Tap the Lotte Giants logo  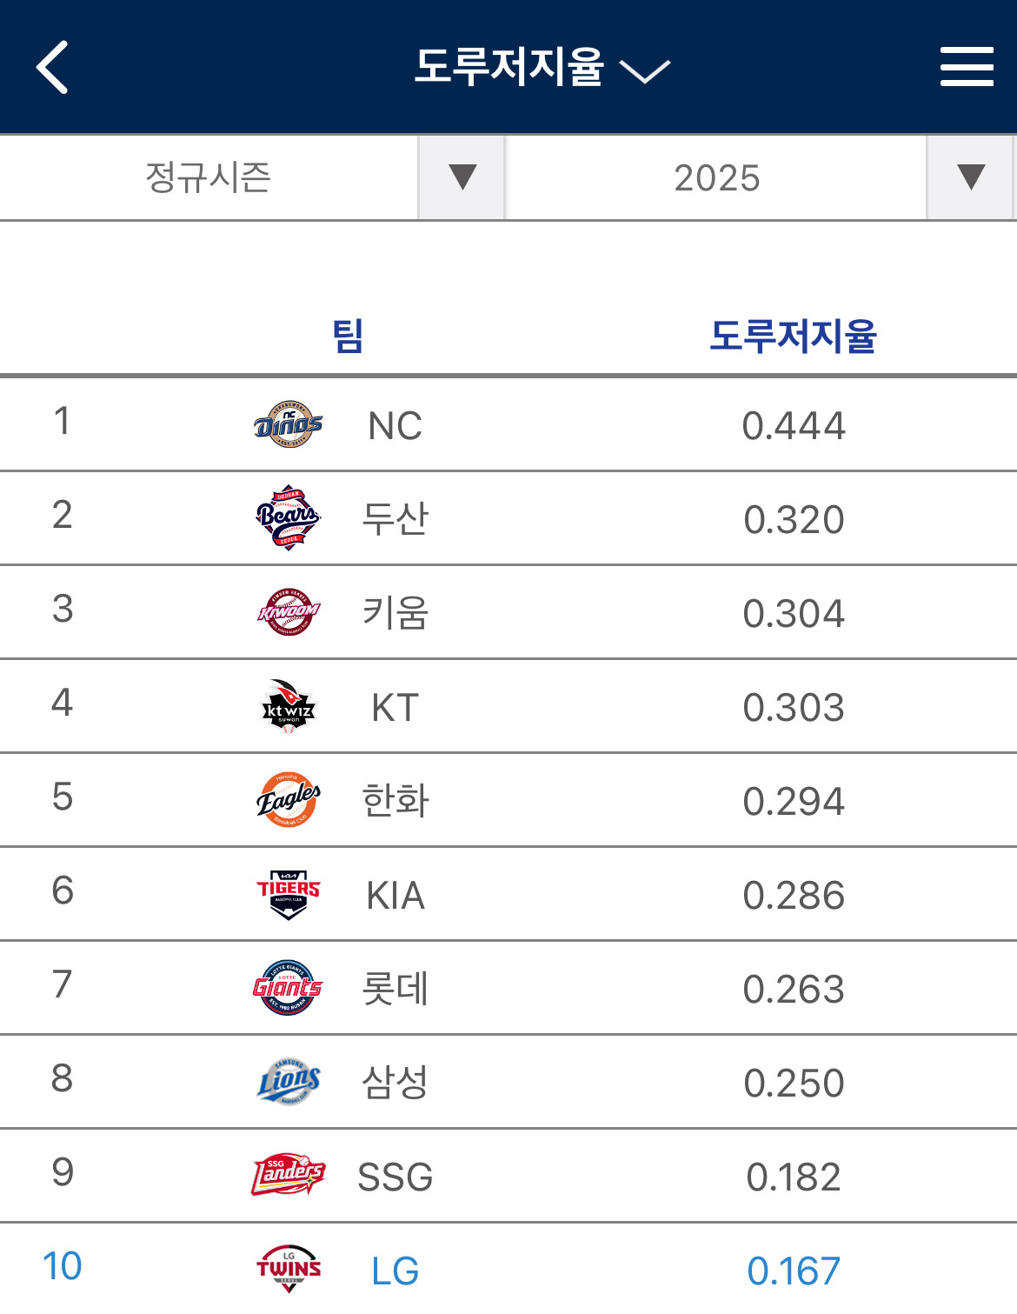289,988
